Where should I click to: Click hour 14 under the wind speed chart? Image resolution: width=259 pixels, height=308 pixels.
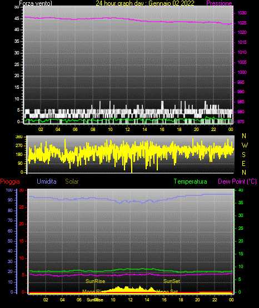[145, 129]
